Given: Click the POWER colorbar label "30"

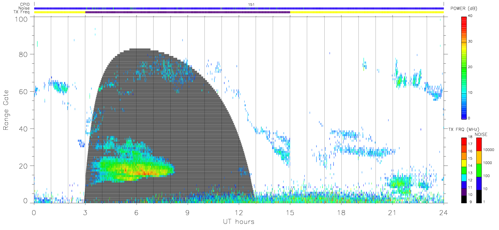Looking at the screenshot, I should [470, 42].
